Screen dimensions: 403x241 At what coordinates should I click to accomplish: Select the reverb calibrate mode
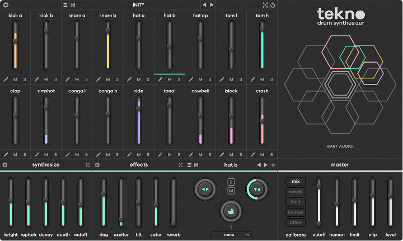tap(296, 192)
